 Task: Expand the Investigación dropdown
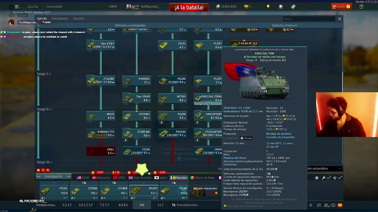pyautogui.click(x=53, y=176)
